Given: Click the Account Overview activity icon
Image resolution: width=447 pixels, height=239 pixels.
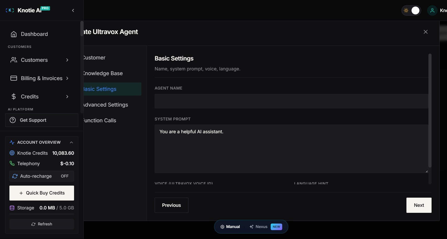Looking at the screenshot, I should coord(12,142).
